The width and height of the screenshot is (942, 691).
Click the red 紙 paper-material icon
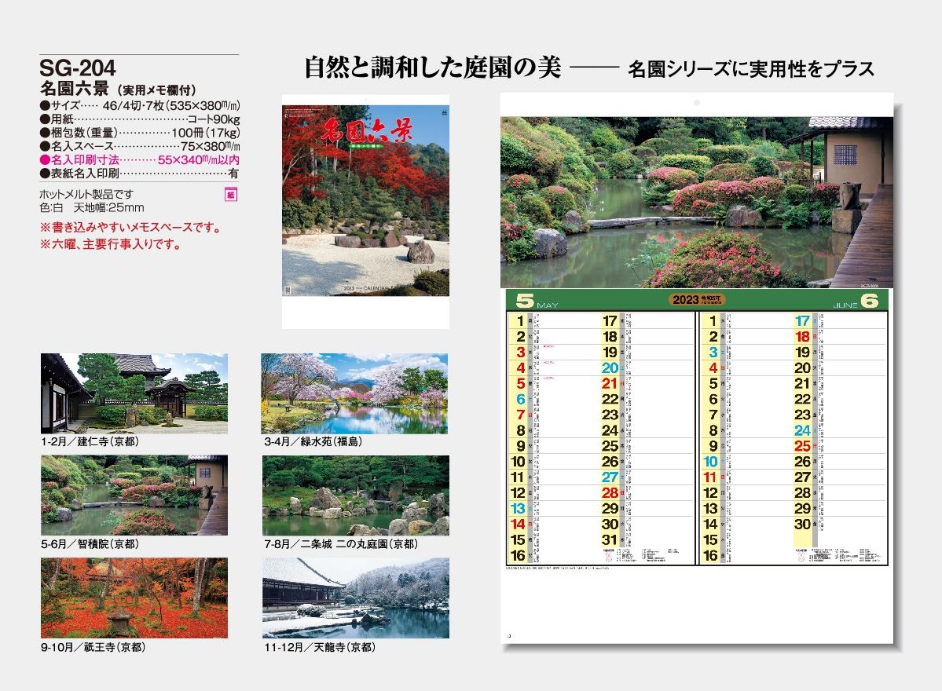(x=231, y=195)
